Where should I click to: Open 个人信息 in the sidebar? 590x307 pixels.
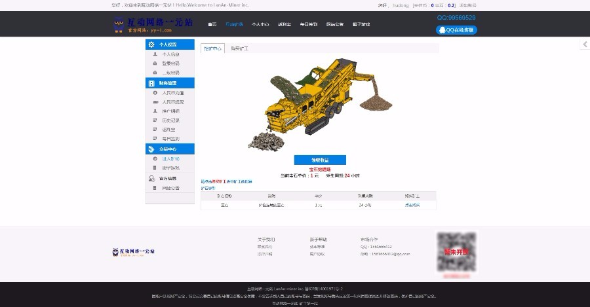171,54
